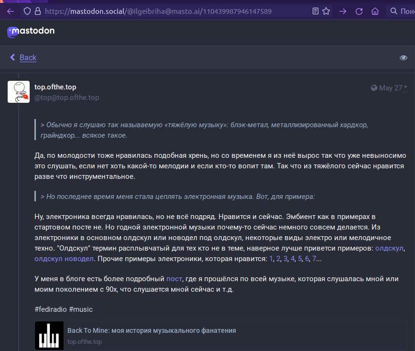Viewport: 415px width, 351px height.
Task: Open example link 4
Action: tap(293, 259)
